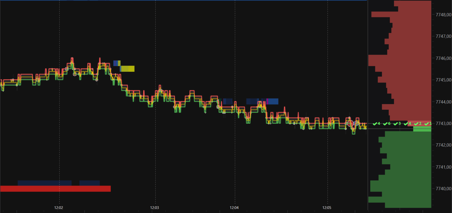The image size is (452, 213).
Task: Click the 12:03 time axis label
Action: pos(154,208)
